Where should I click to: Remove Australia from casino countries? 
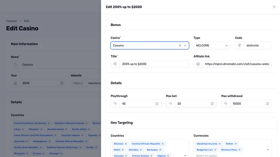[27, 141]
